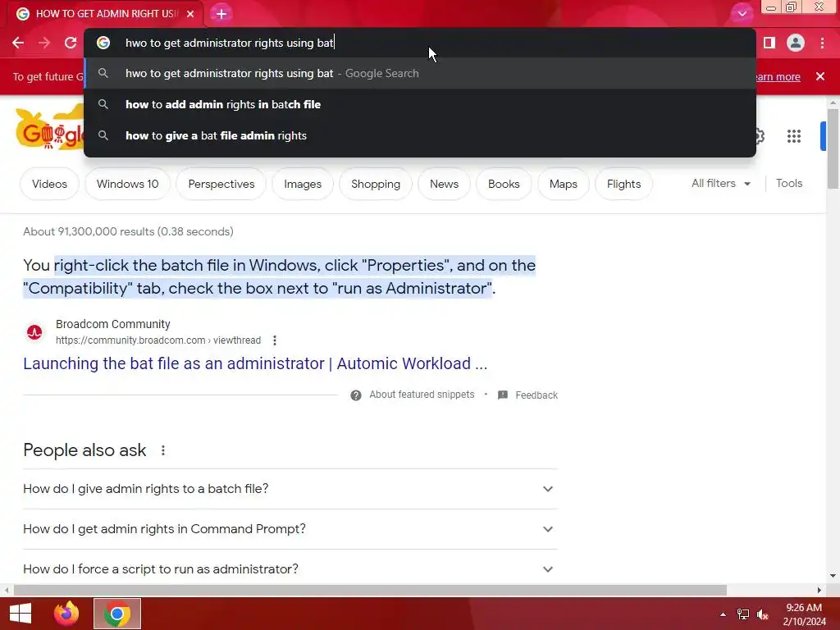Click right arrow of horizontal scrollbar
This screenshot has width=840, height=630.
[x=819, y=590]
